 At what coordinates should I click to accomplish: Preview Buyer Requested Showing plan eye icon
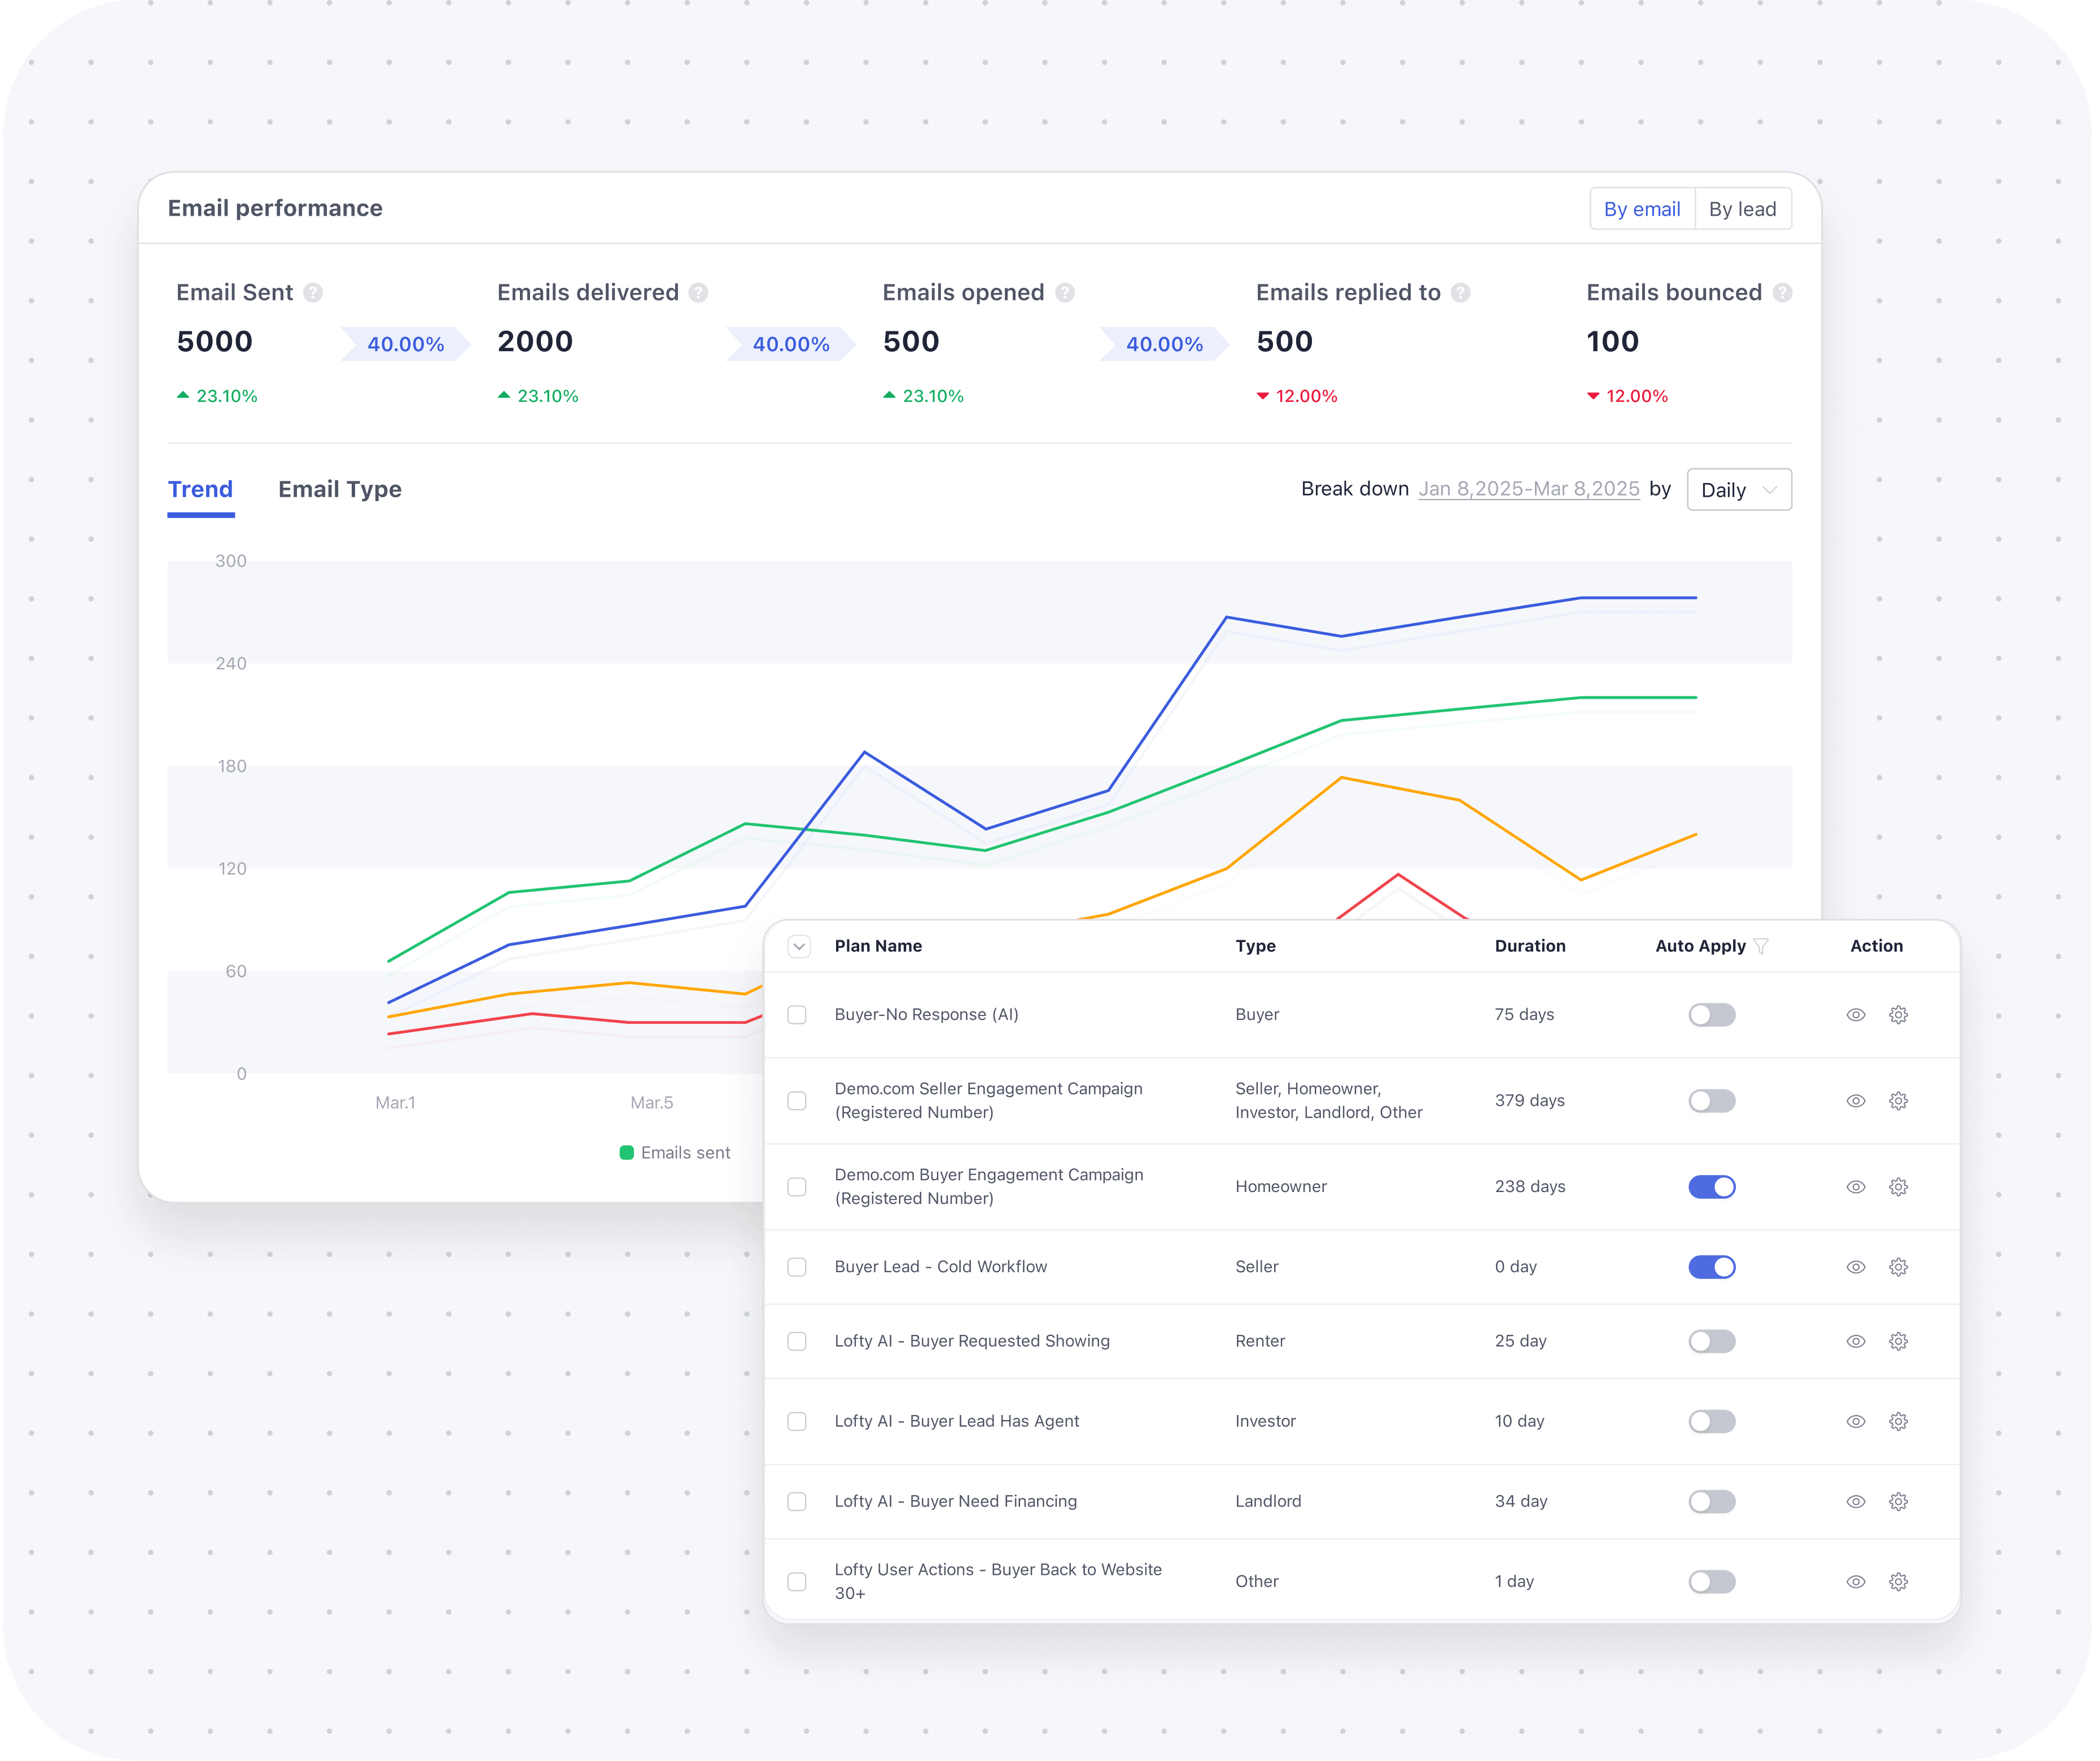pos(1856,1341)
